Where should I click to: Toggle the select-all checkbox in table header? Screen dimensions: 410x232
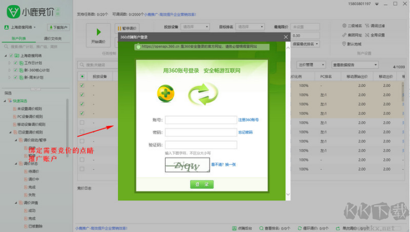(x=82, y=76)
